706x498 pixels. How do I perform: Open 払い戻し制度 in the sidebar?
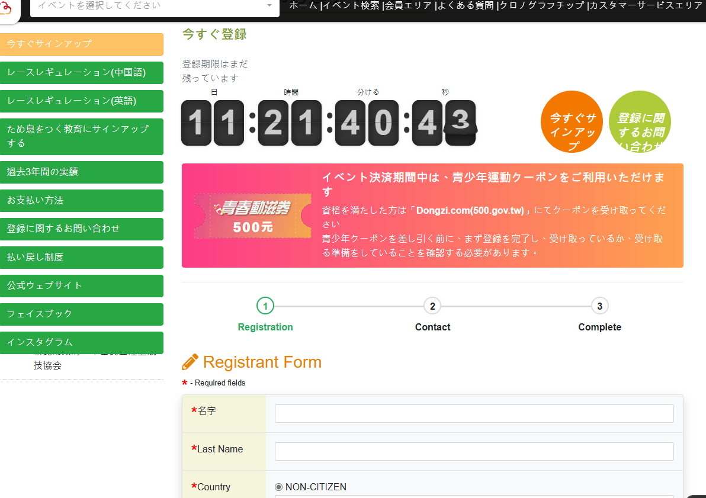tap(81, 258)
